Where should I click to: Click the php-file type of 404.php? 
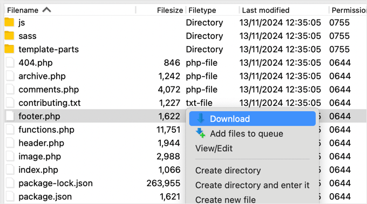tap(201, 63)
